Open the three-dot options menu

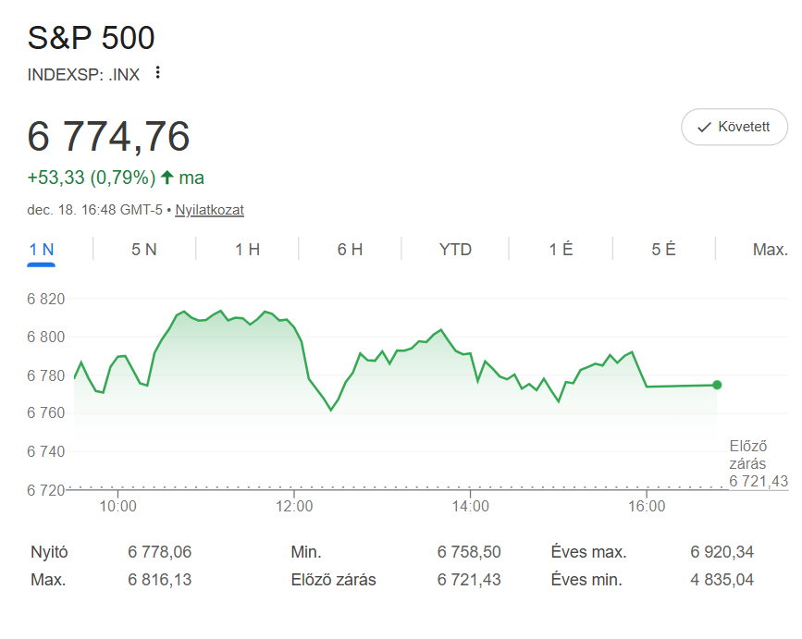click(x=157, y=73)
